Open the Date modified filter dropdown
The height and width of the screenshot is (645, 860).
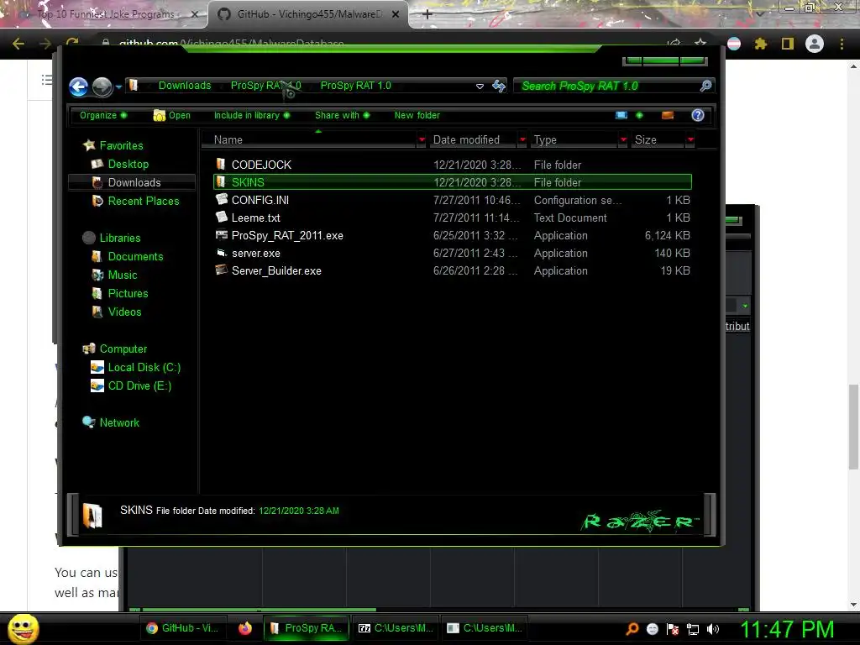522,140
